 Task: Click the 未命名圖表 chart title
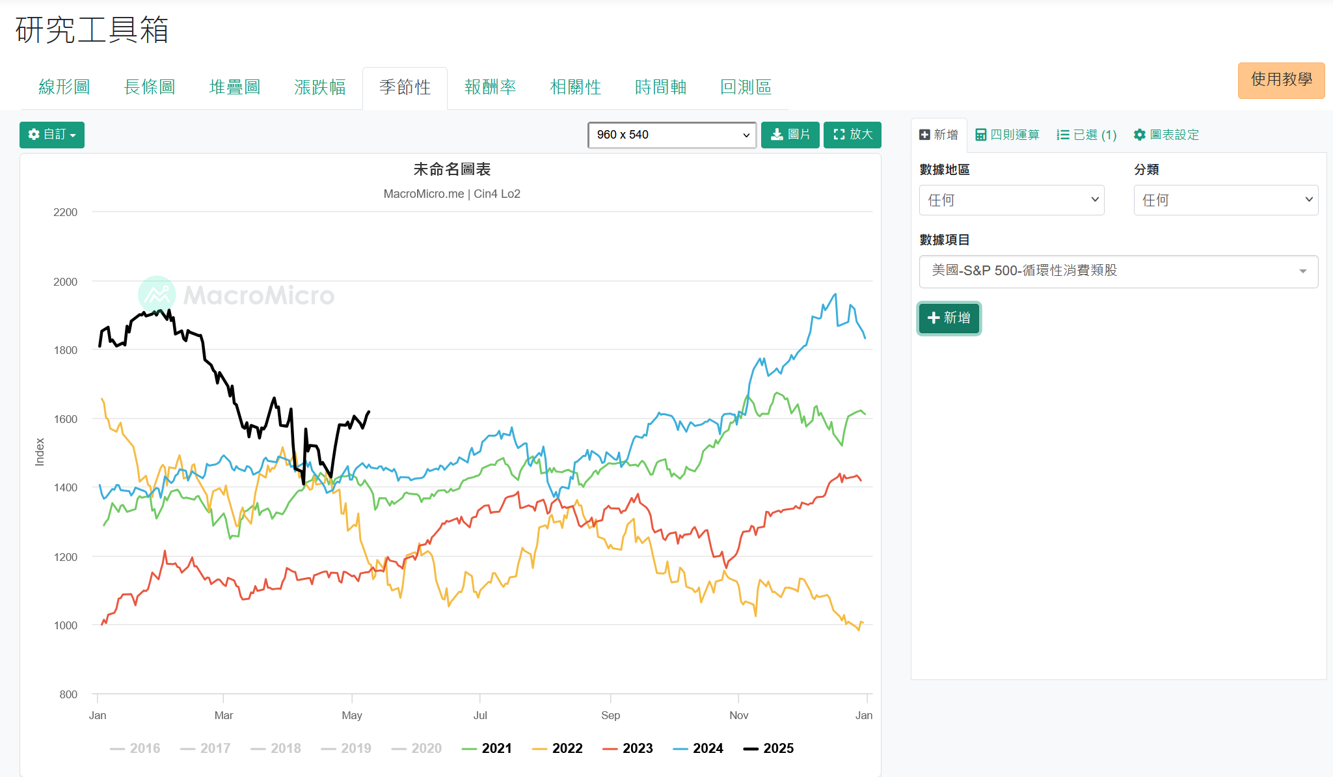452,169
